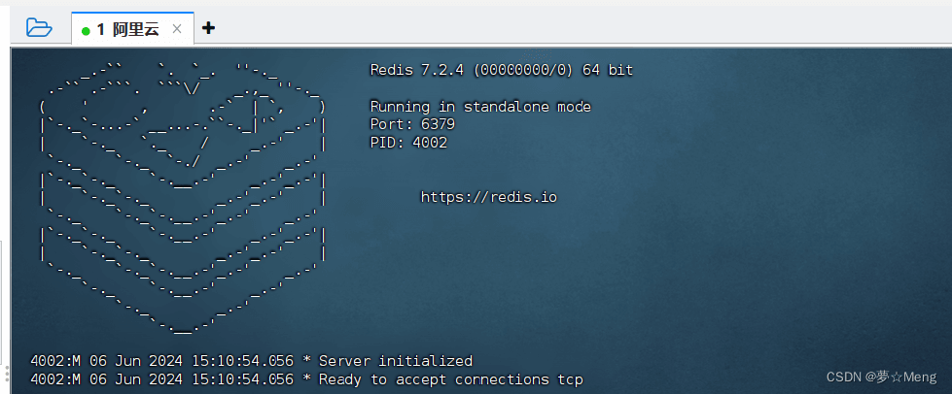
Task: Click the 64 bit text in version line
Action: 608,70
